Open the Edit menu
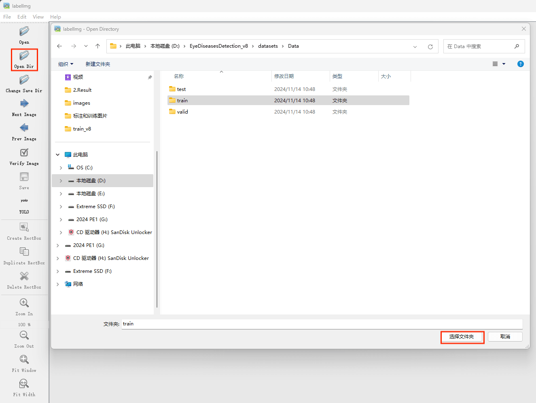Viewport: 536px width, 403px height. [x=22, y=17]
